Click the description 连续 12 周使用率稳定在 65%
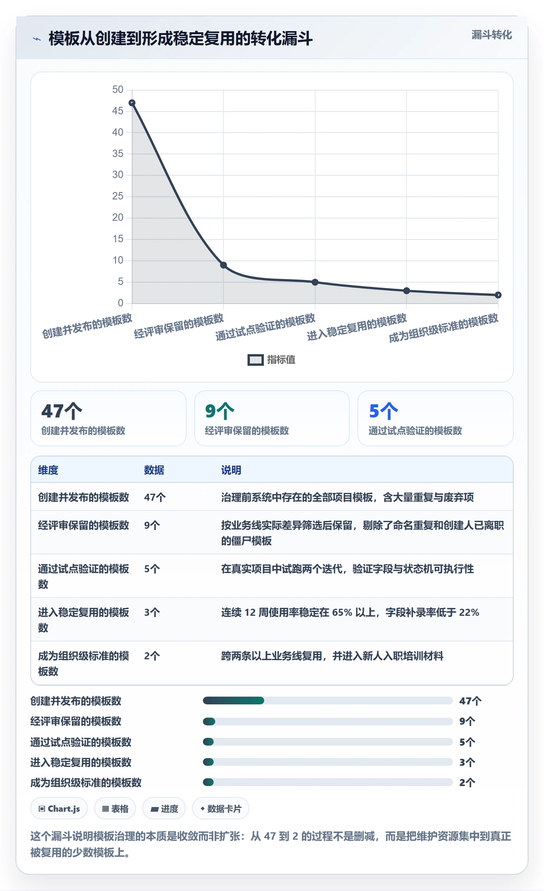The width and height of the screenshot is (544, 891). pyautogui.click(x=350, y=612)
